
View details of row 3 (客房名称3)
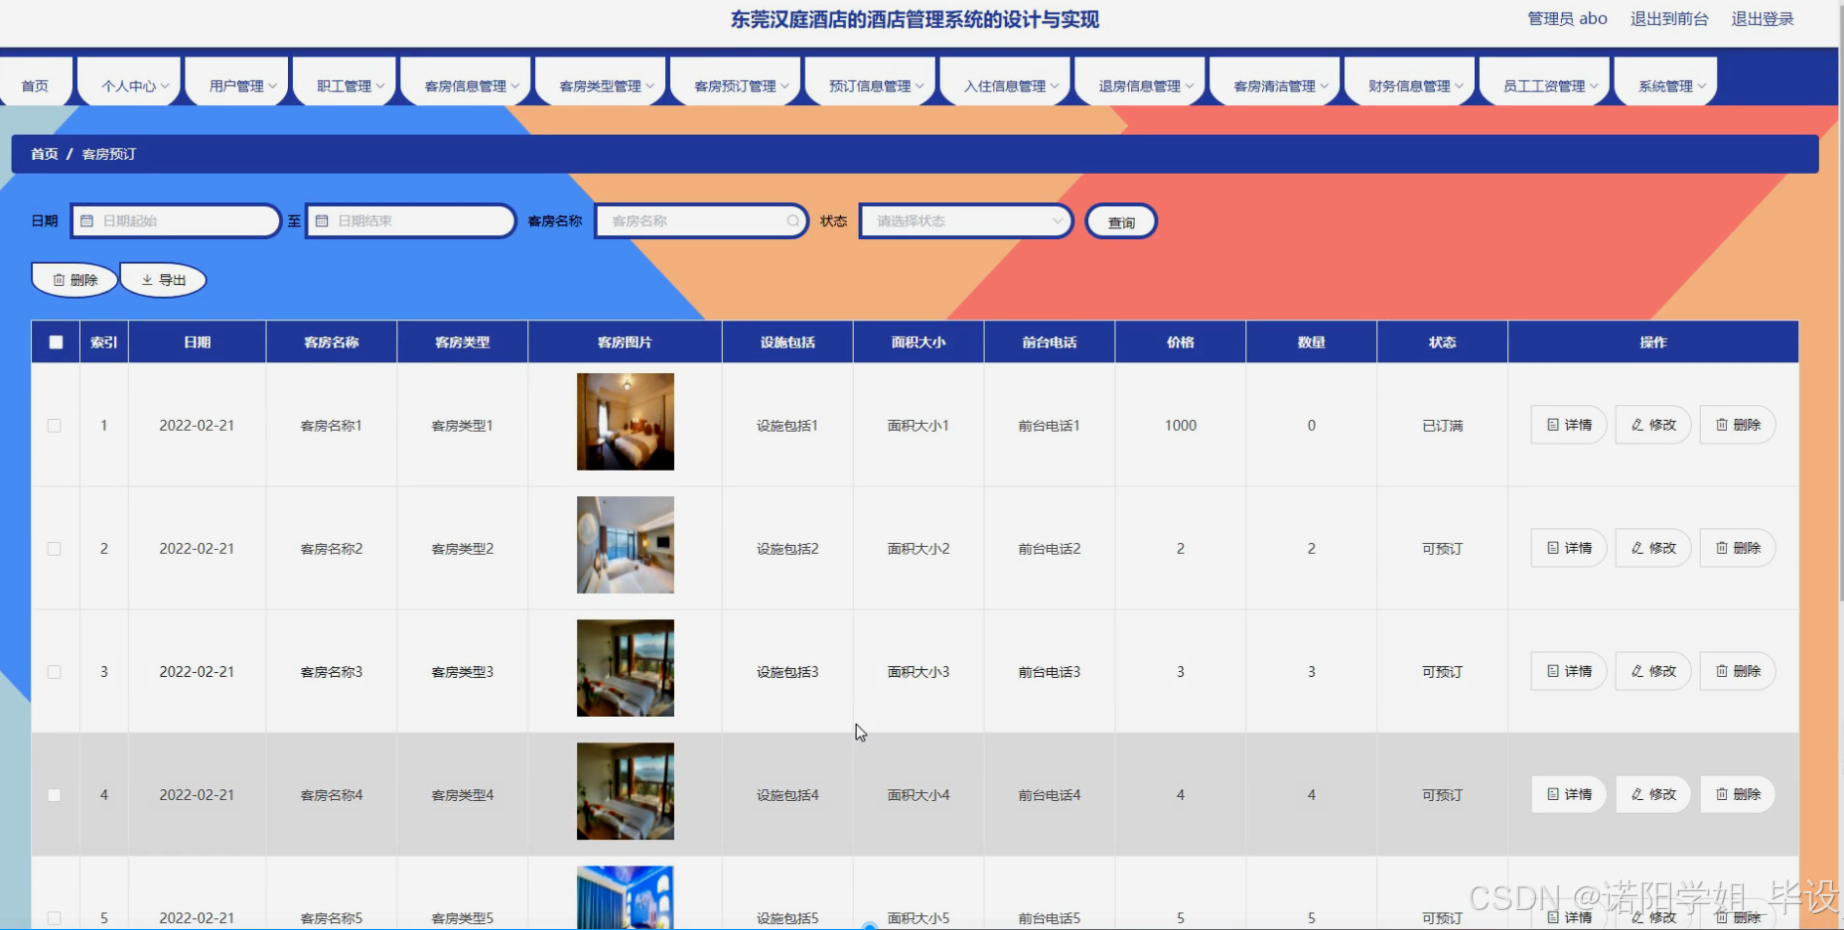[x=1569, y=671]
